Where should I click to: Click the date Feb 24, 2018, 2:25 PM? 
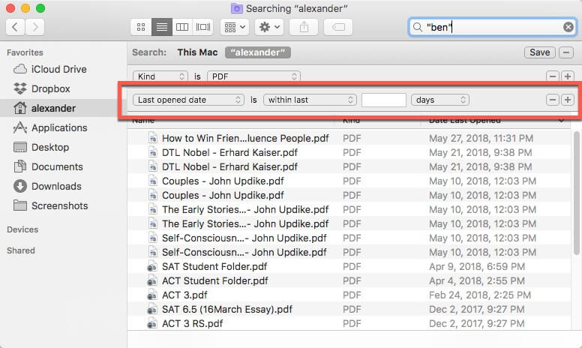[x=480, y=295]
